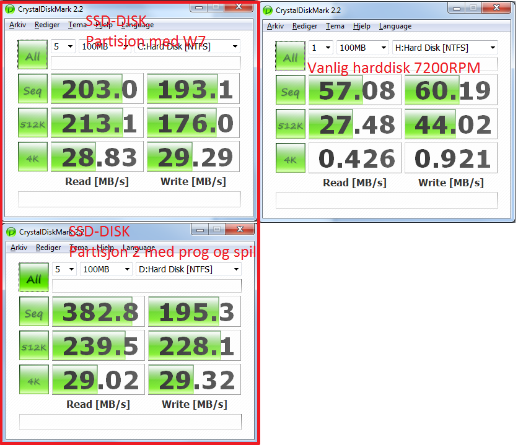Open test count dropdown in D: window
This screenshot has width=518, height=445.
64,269
